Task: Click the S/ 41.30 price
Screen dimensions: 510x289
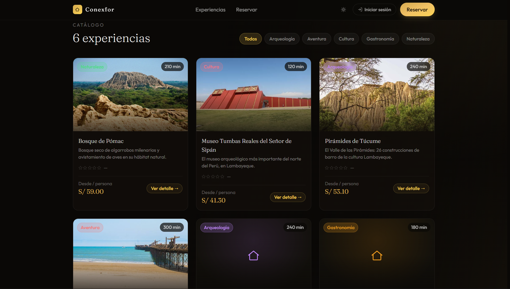Action: click(214, 200)
